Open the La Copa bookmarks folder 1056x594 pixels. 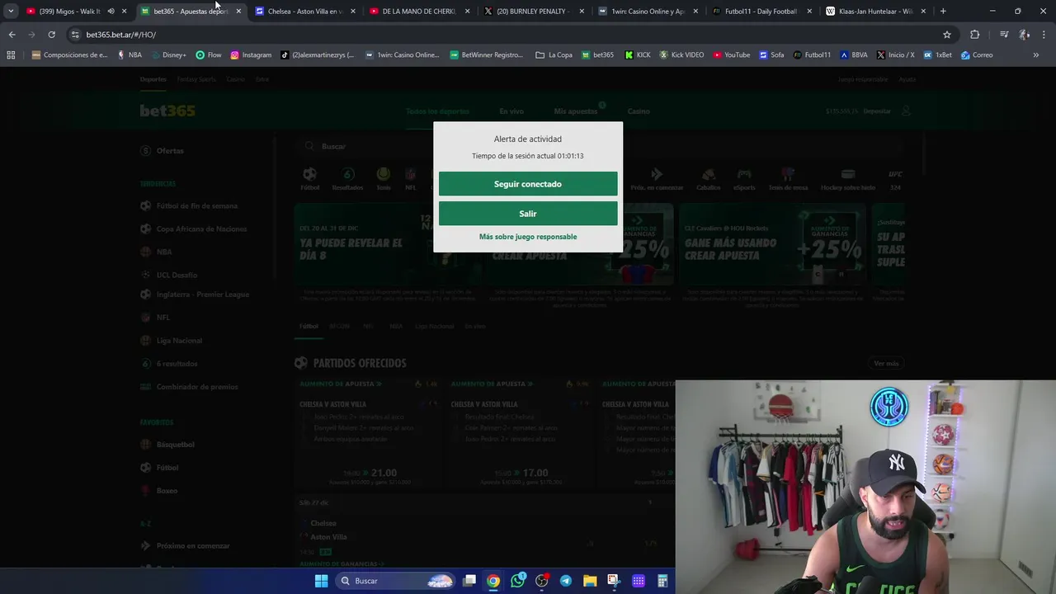point(554,55)
